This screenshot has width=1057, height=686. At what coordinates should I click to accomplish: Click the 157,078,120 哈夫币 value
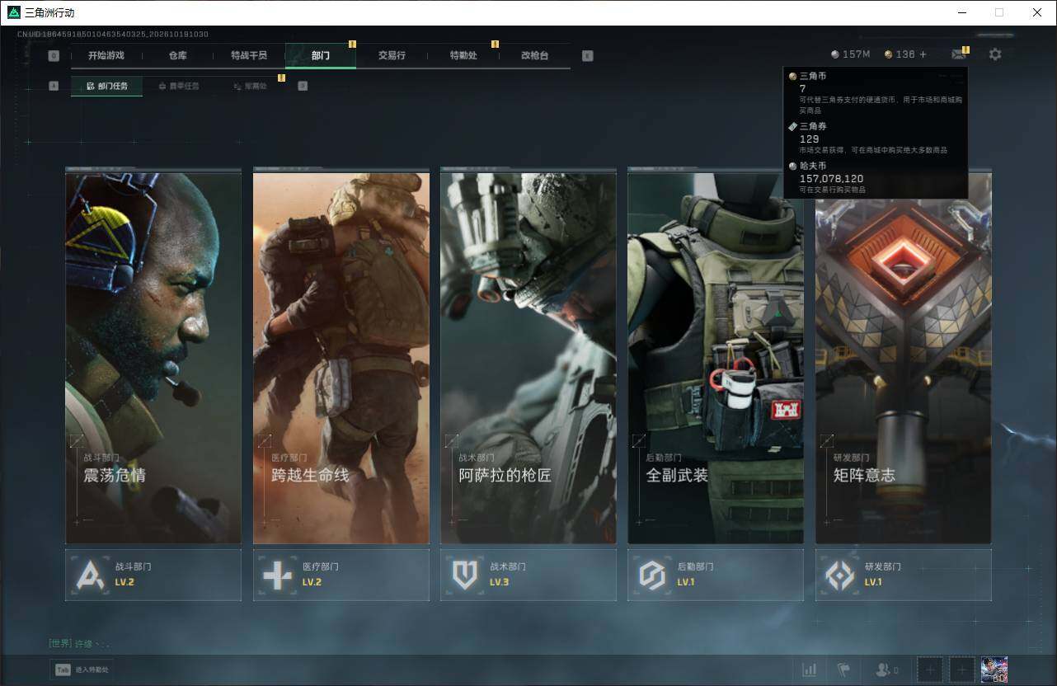pos(831,178)
